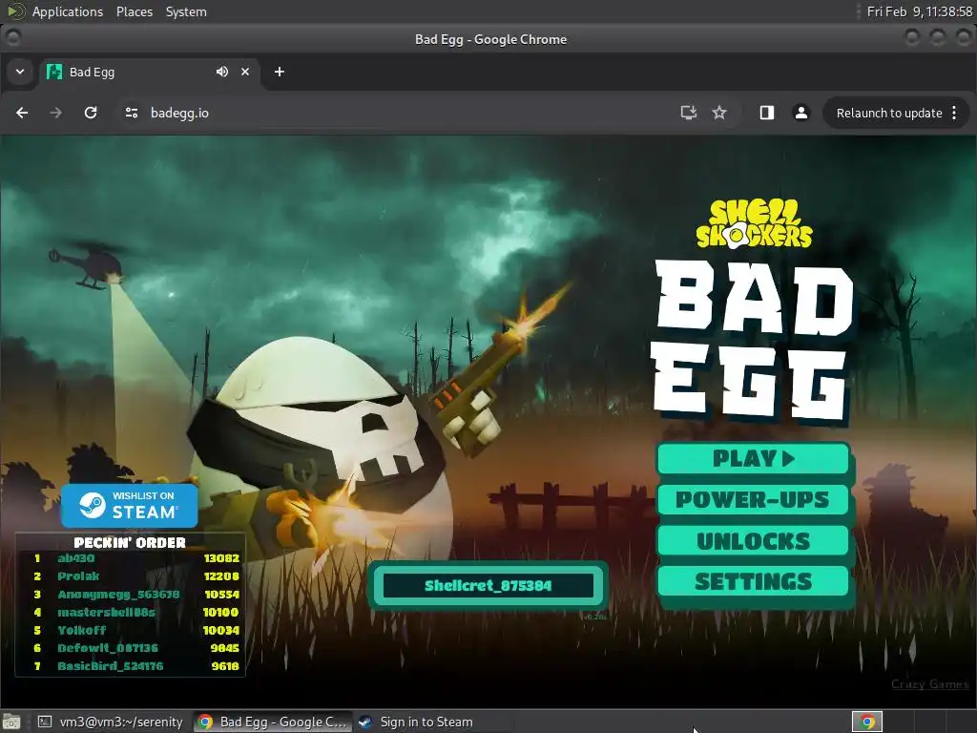Select leaderboard player ab430
Screen dimensions: 977x733
tap(76, 558)
